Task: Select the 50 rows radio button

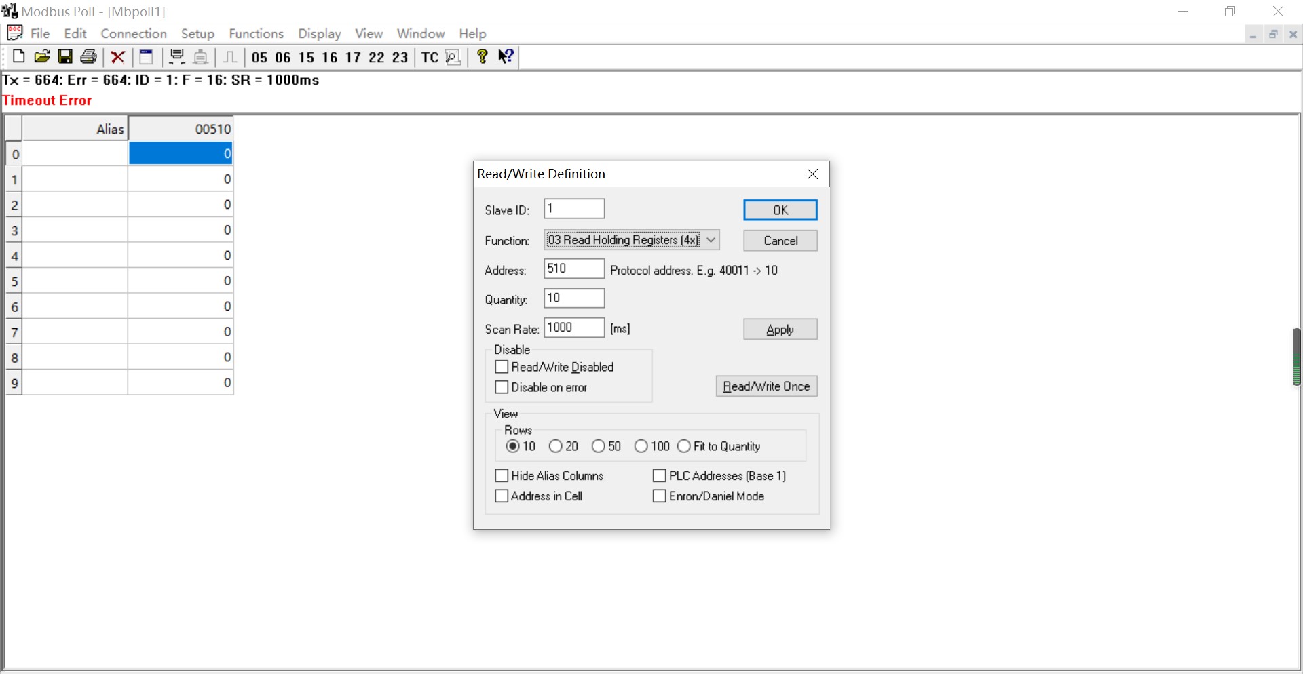Action: pos(599,446)
